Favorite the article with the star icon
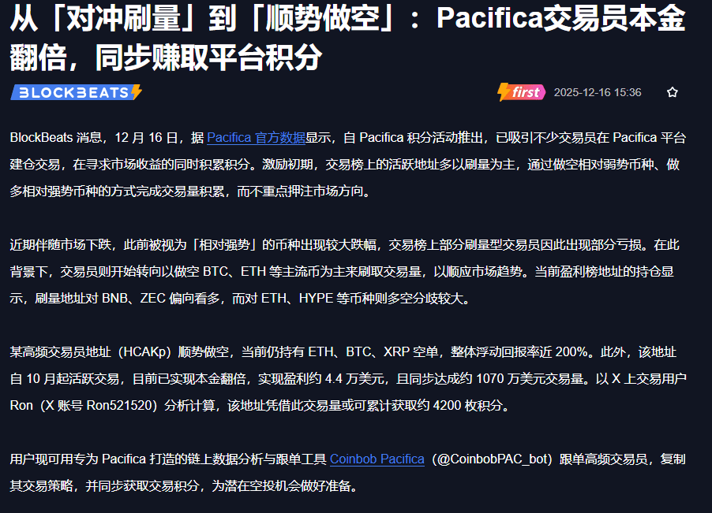 tap(672, 92)
